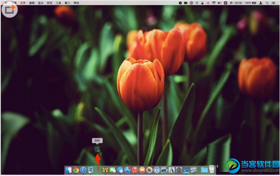280x176 pixels.
Task: Open iBooks orange book icon
Action: click(x=142, y=170)
